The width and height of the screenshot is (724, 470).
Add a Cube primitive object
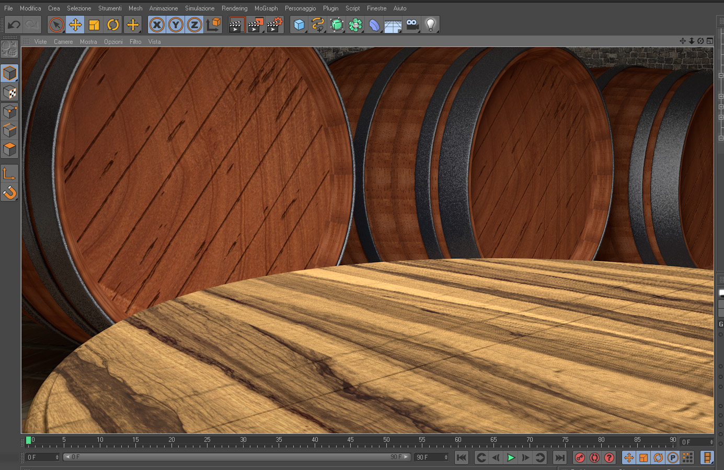pyautogui.click(x=299, y=25)
